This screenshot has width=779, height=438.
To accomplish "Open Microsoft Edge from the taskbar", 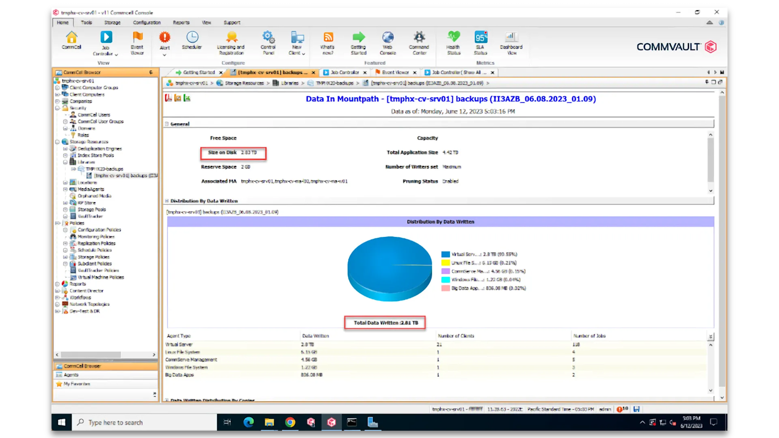I will click(249, 422).
